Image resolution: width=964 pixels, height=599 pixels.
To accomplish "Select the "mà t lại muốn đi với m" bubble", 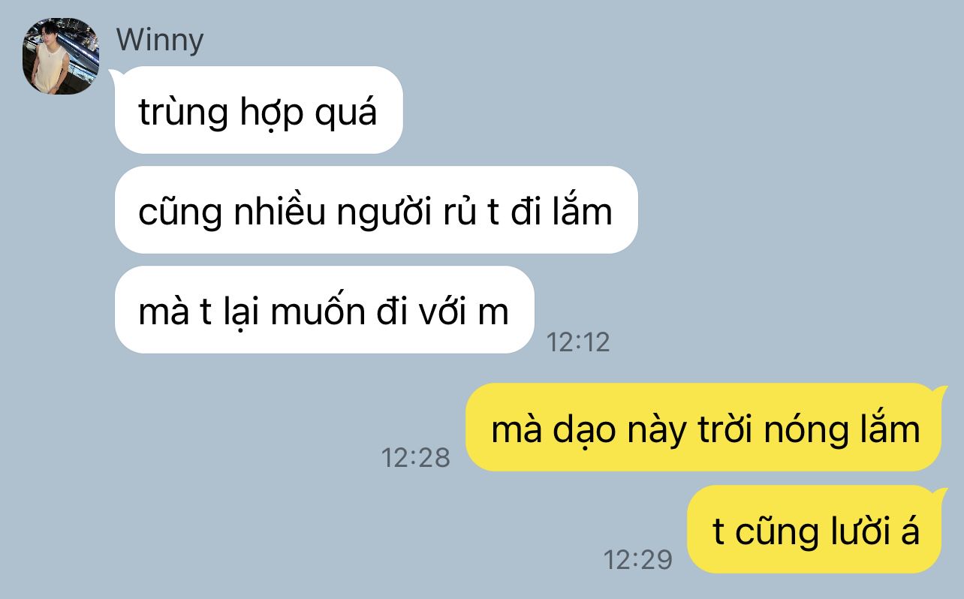I will (x=324, y=309).
